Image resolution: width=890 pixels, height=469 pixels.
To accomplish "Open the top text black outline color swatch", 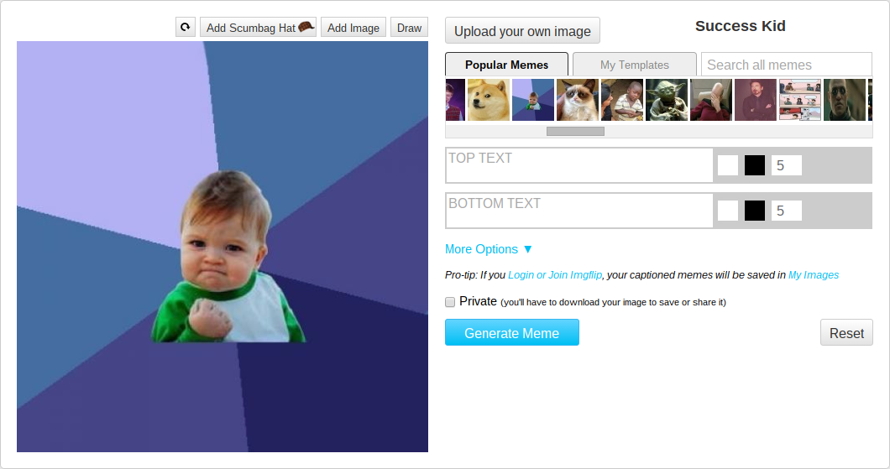I will pos(755,165).
